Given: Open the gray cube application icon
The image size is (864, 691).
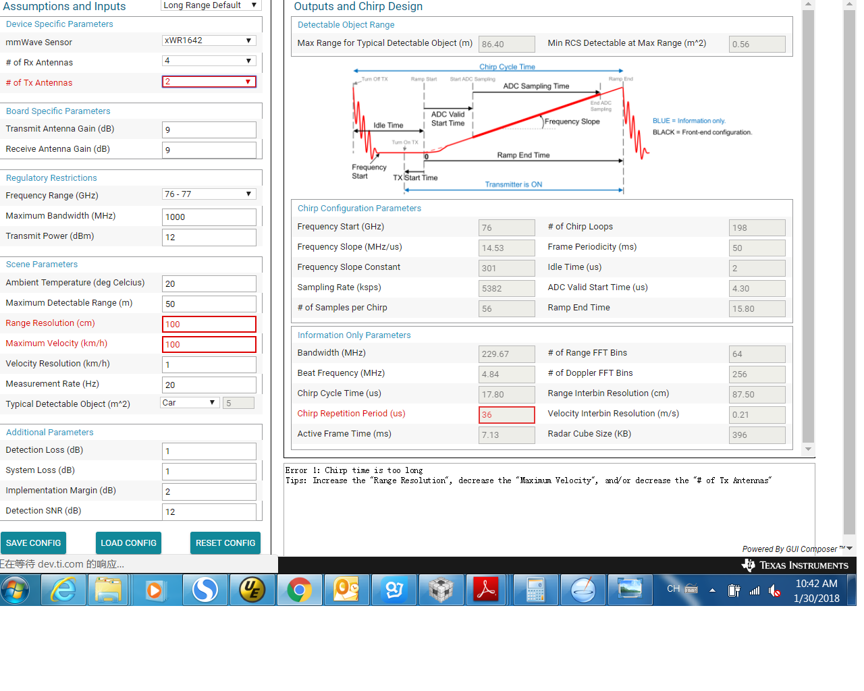Looking at the screenshot, I should point(441,590).
